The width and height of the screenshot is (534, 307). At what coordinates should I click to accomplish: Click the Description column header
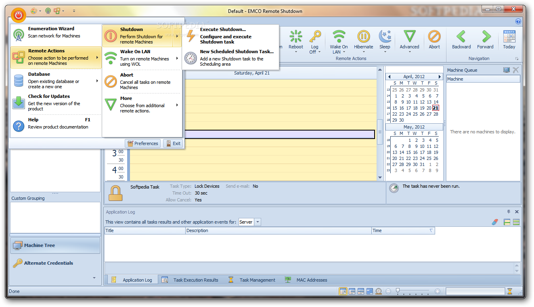pyautogui.click(x=279, y=230)
